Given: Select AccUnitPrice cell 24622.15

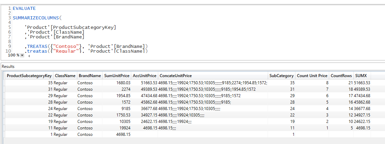Looking at the screenshot, I should 144,122.
